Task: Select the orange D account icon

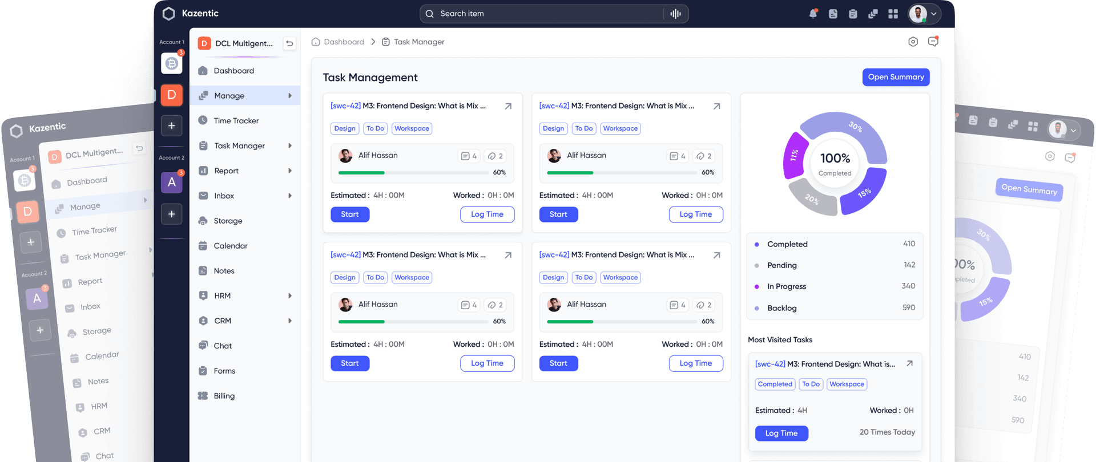Action: coord(171,95)
